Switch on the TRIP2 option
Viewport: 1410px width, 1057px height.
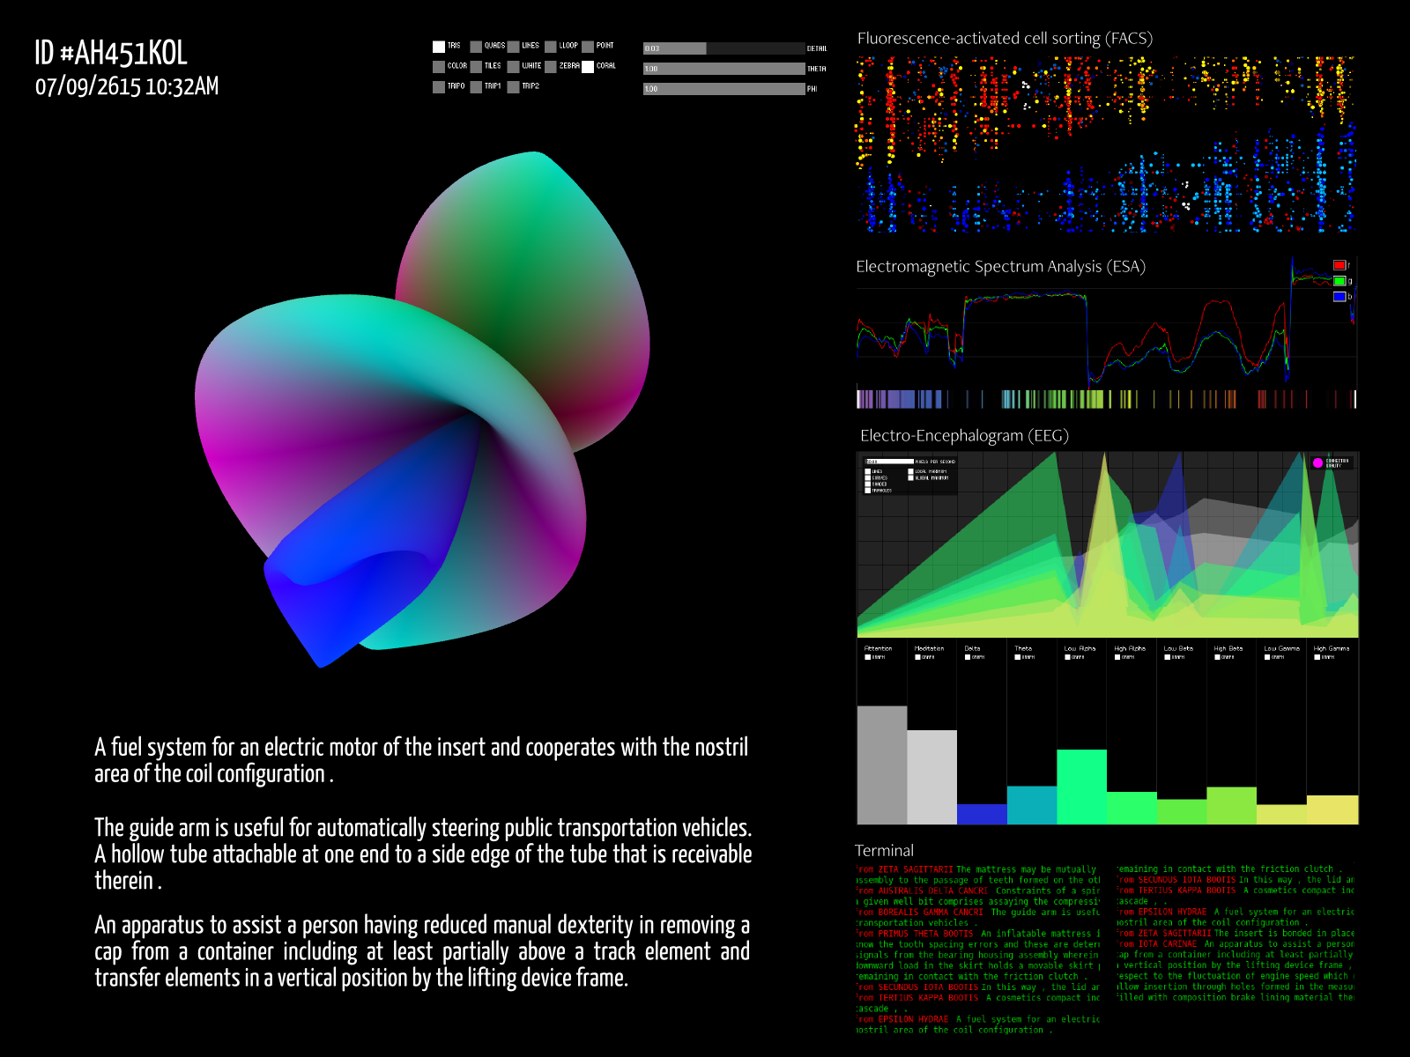click(x=513, y=87)
